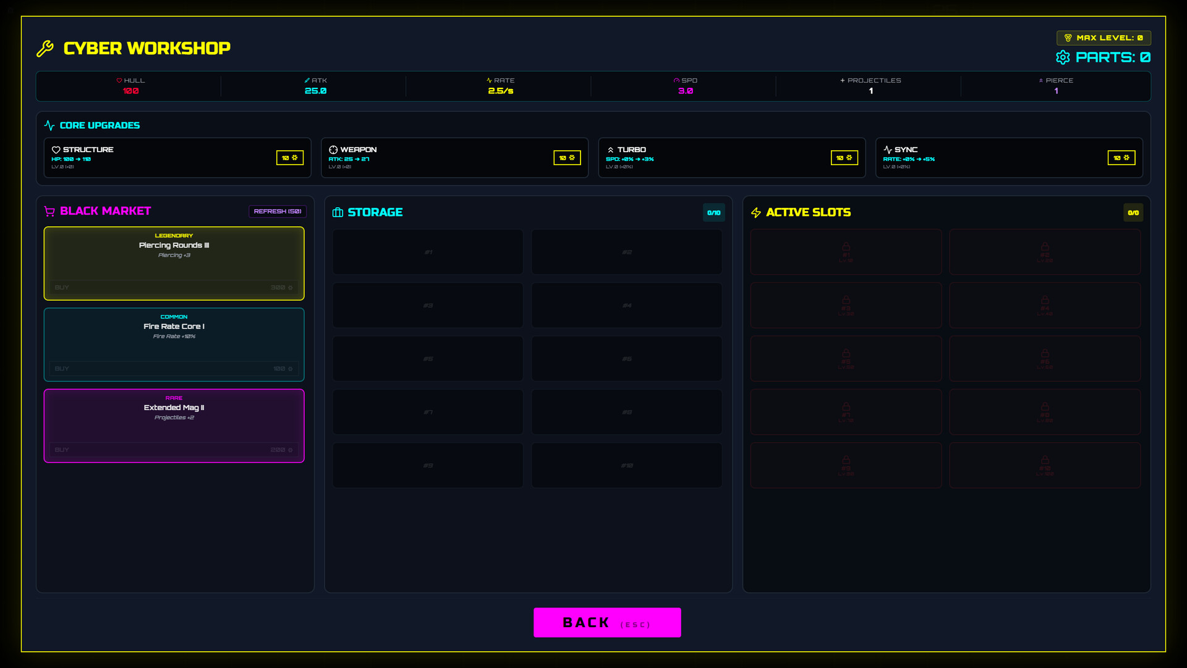Click the wrench icon beside Cyber Workshop title
1187x668 pixels.
45,48
